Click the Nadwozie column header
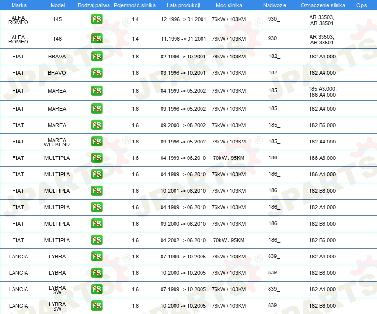 [275, 5]
